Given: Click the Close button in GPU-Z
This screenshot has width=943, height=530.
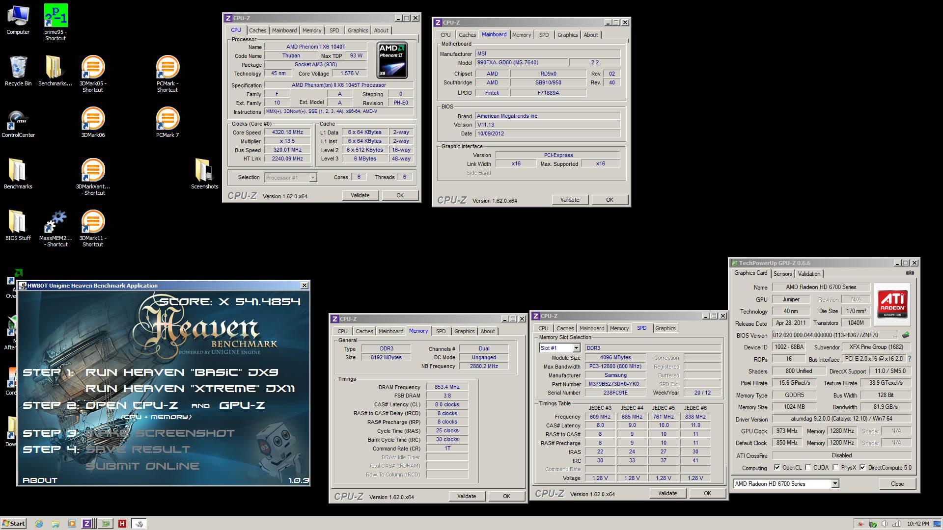Looking at the screenshot, I should point(897,484).
